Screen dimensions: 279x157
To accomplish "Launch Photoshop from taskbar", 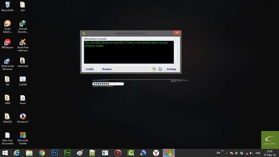I will [54, 153].
